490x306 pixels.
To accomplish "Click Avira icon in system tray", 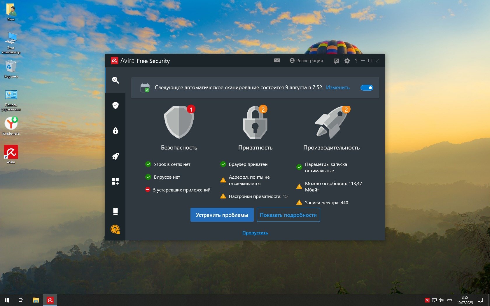I will [427, 300].
